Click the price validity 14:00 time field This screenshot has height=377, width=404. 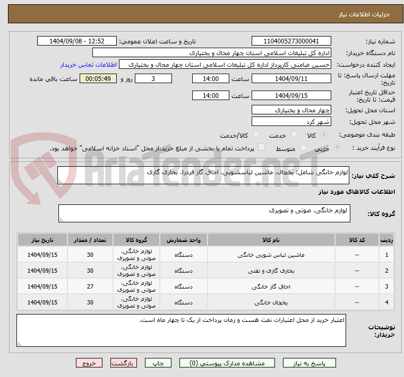[211, 96]
